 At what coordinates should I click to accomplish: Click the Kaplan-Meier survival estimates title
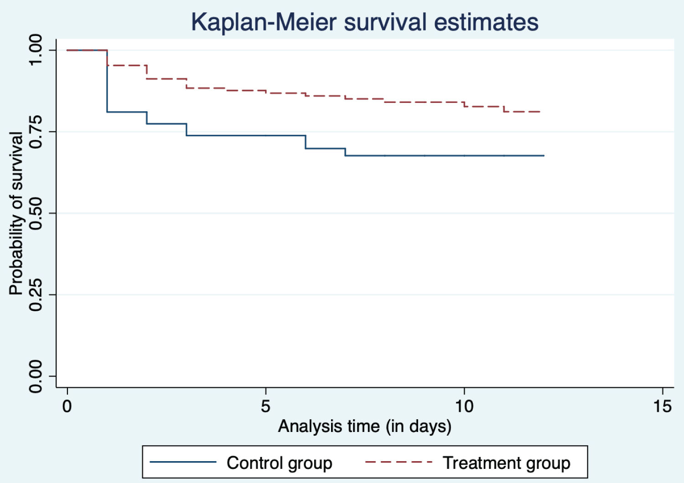[364, 22]
